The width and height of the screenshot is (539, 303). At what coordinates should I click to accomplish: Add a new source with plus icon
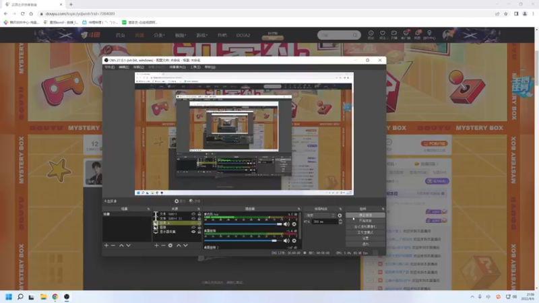(156, 245)
